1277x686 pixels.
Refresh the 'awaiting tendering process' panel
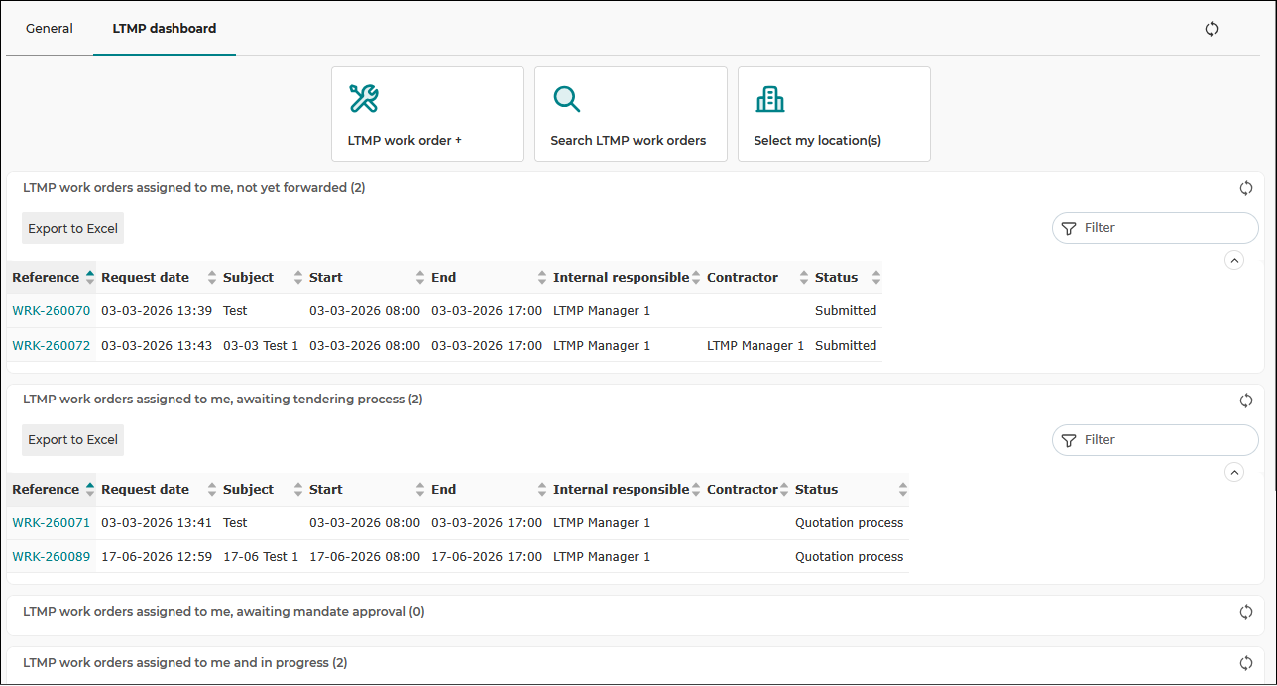(x=1246, y=400)
